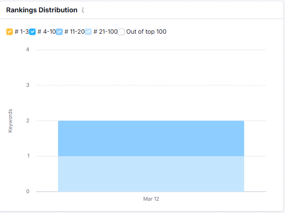
Task: Disable the # 11-20 rankings checkbox
Action: [59, 32]
